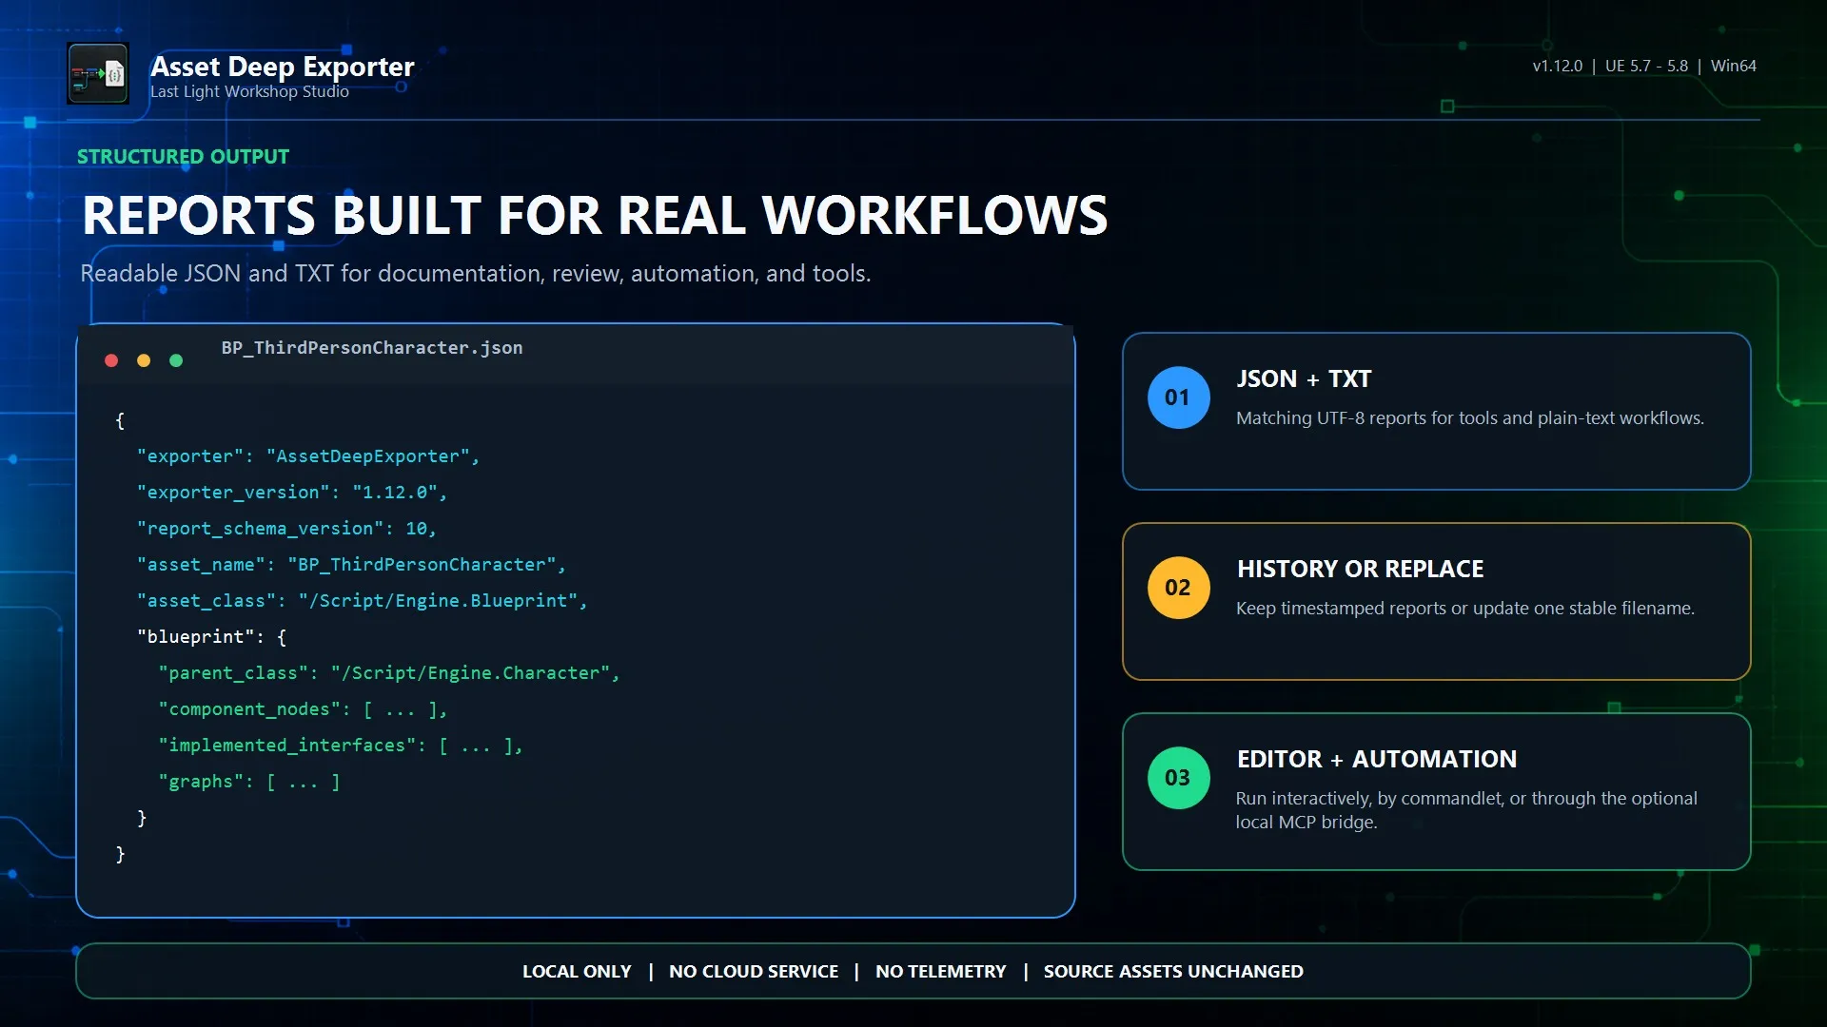Click the JSON + TXT card title
Screen dimensions: 1827x1027
[x=1304, y=378]
